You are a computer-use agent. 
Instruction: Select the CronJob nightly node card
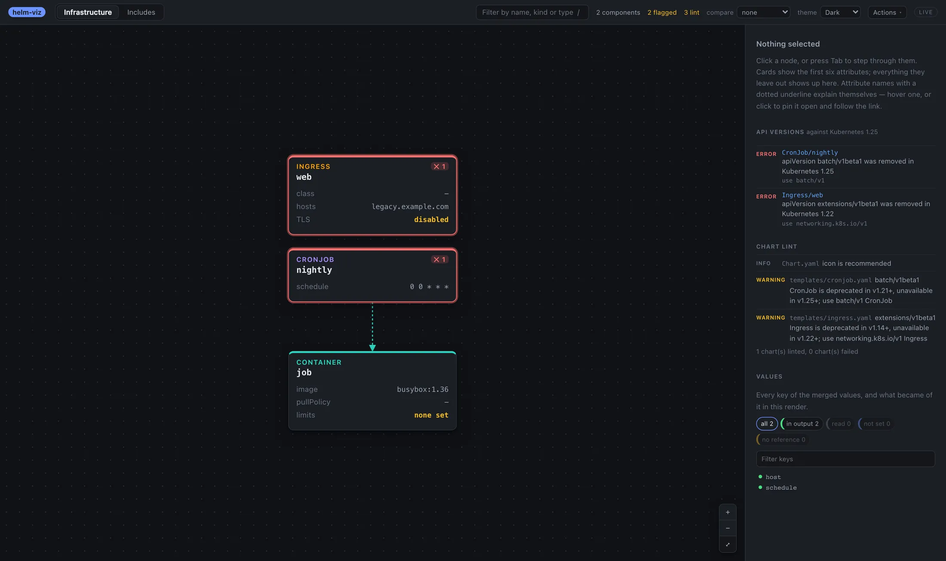372,275
